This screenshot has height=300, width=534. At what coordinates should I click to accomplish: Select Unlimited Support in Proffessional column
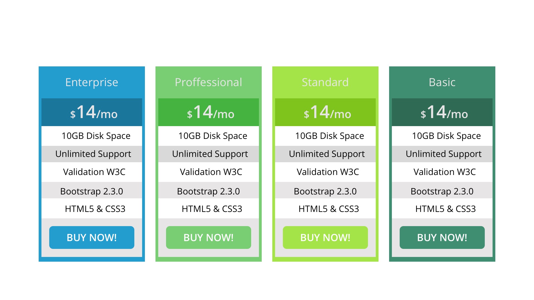pyautogui.click(x=210, y=154)
